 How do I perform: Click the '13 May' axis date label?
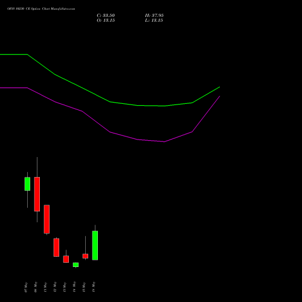[65, 287]
